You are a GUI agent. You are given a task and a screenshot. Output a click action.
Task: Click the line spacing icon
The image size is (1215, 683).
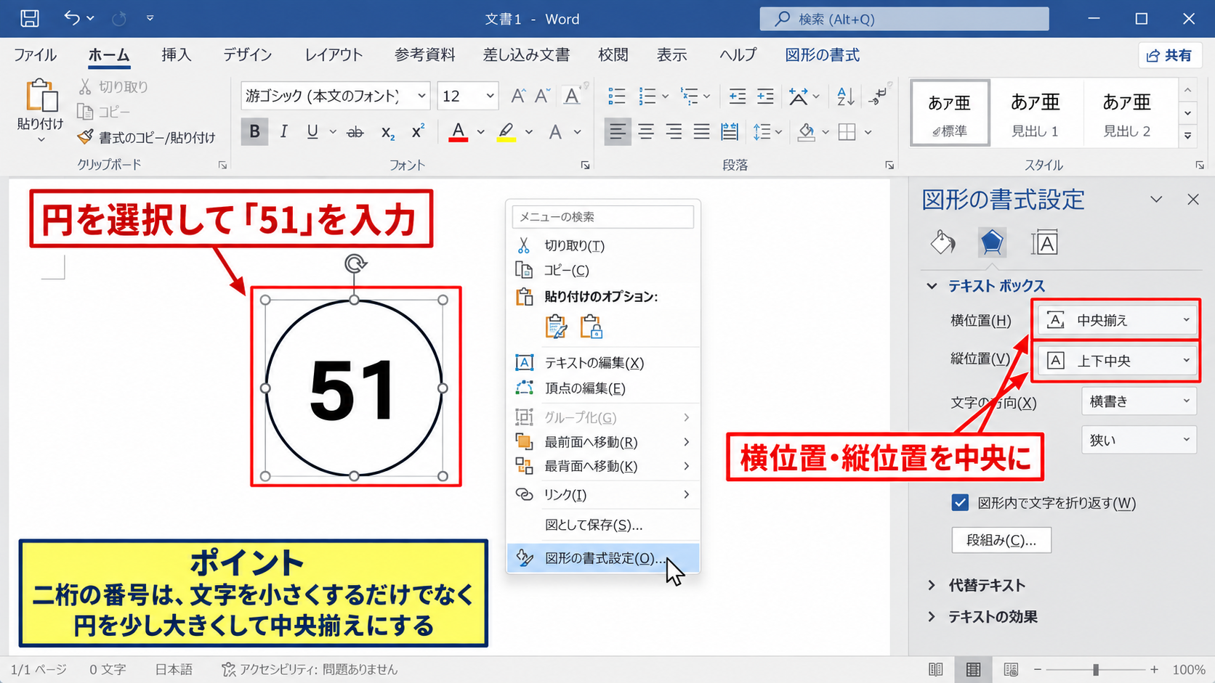tap(762, 131)
